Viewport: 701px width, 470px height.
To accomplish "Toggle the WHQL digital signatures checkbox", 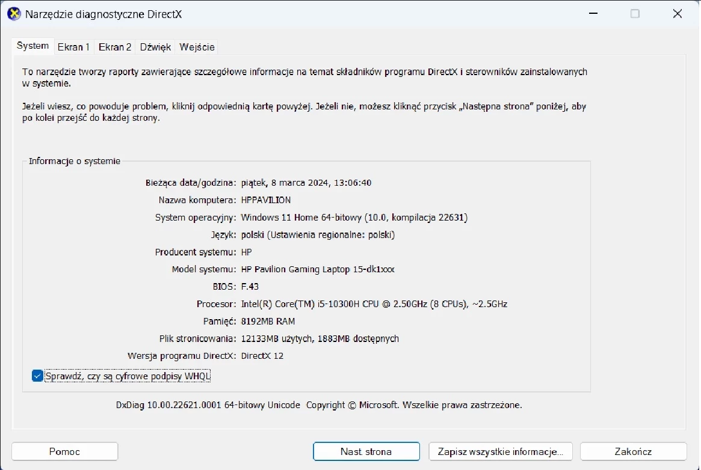I will (x=37, y=376).
